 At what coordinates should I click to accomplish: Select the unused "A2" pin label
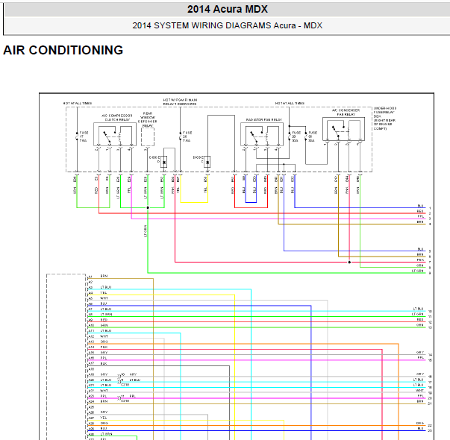point(90,282)
